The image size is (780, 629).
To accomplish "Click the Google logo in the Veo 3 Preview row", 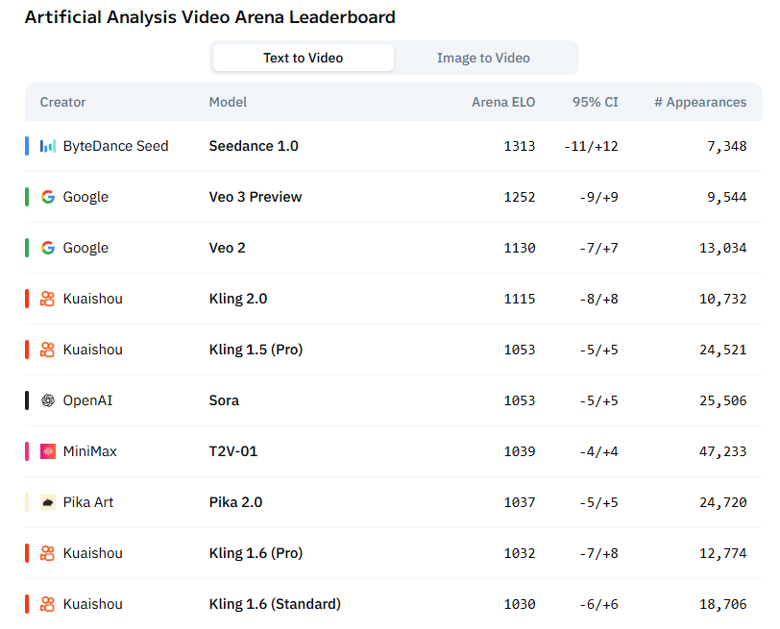I will (x=48, y=197).
